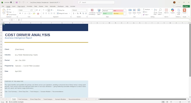This screenshot has height=103, width=191.
Task: Apply italic formatting
Action: pos(22,14)
